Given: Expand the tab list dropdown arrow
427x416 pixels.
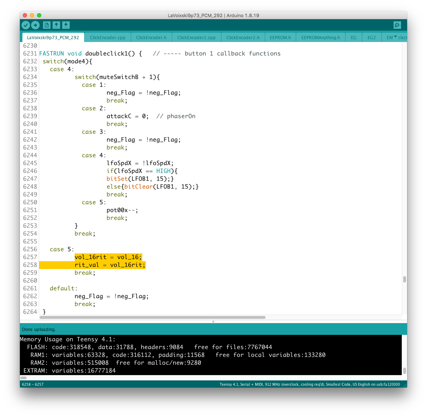Looking at the screenshot, I should click(x=396, y=37).
